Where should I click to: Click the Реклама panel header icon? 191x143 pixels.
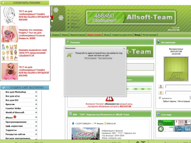68,42
